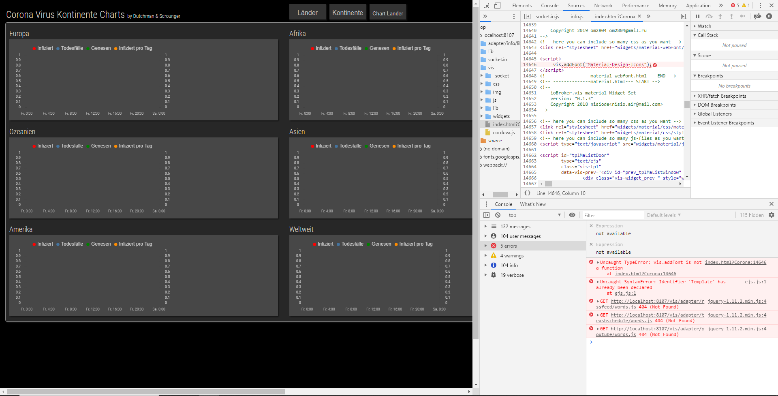778x396 pixels.
Task: Toggle Todesfälle series in Afrika chart legend
Action: (x=348, y=48)
